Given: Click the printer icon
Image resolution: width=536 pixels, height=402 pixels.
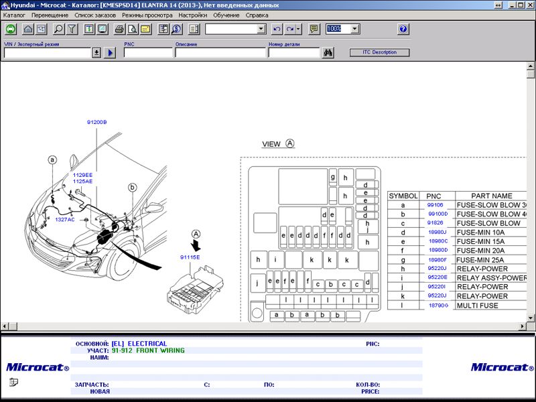Looking at the screenshot, I should click(x=119, y=29).
